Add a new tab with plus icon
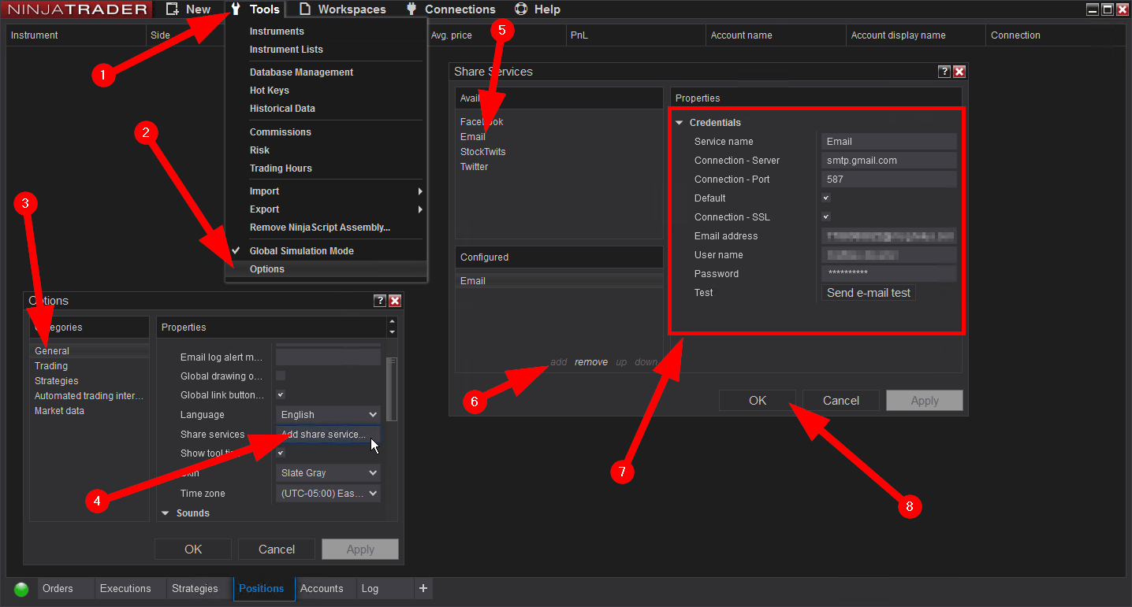The image size is (1132, 607). [x=423, y=588]
